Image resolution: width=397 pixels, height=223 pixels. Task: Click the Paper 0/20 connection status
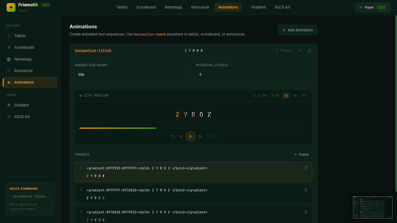(373, 7)
